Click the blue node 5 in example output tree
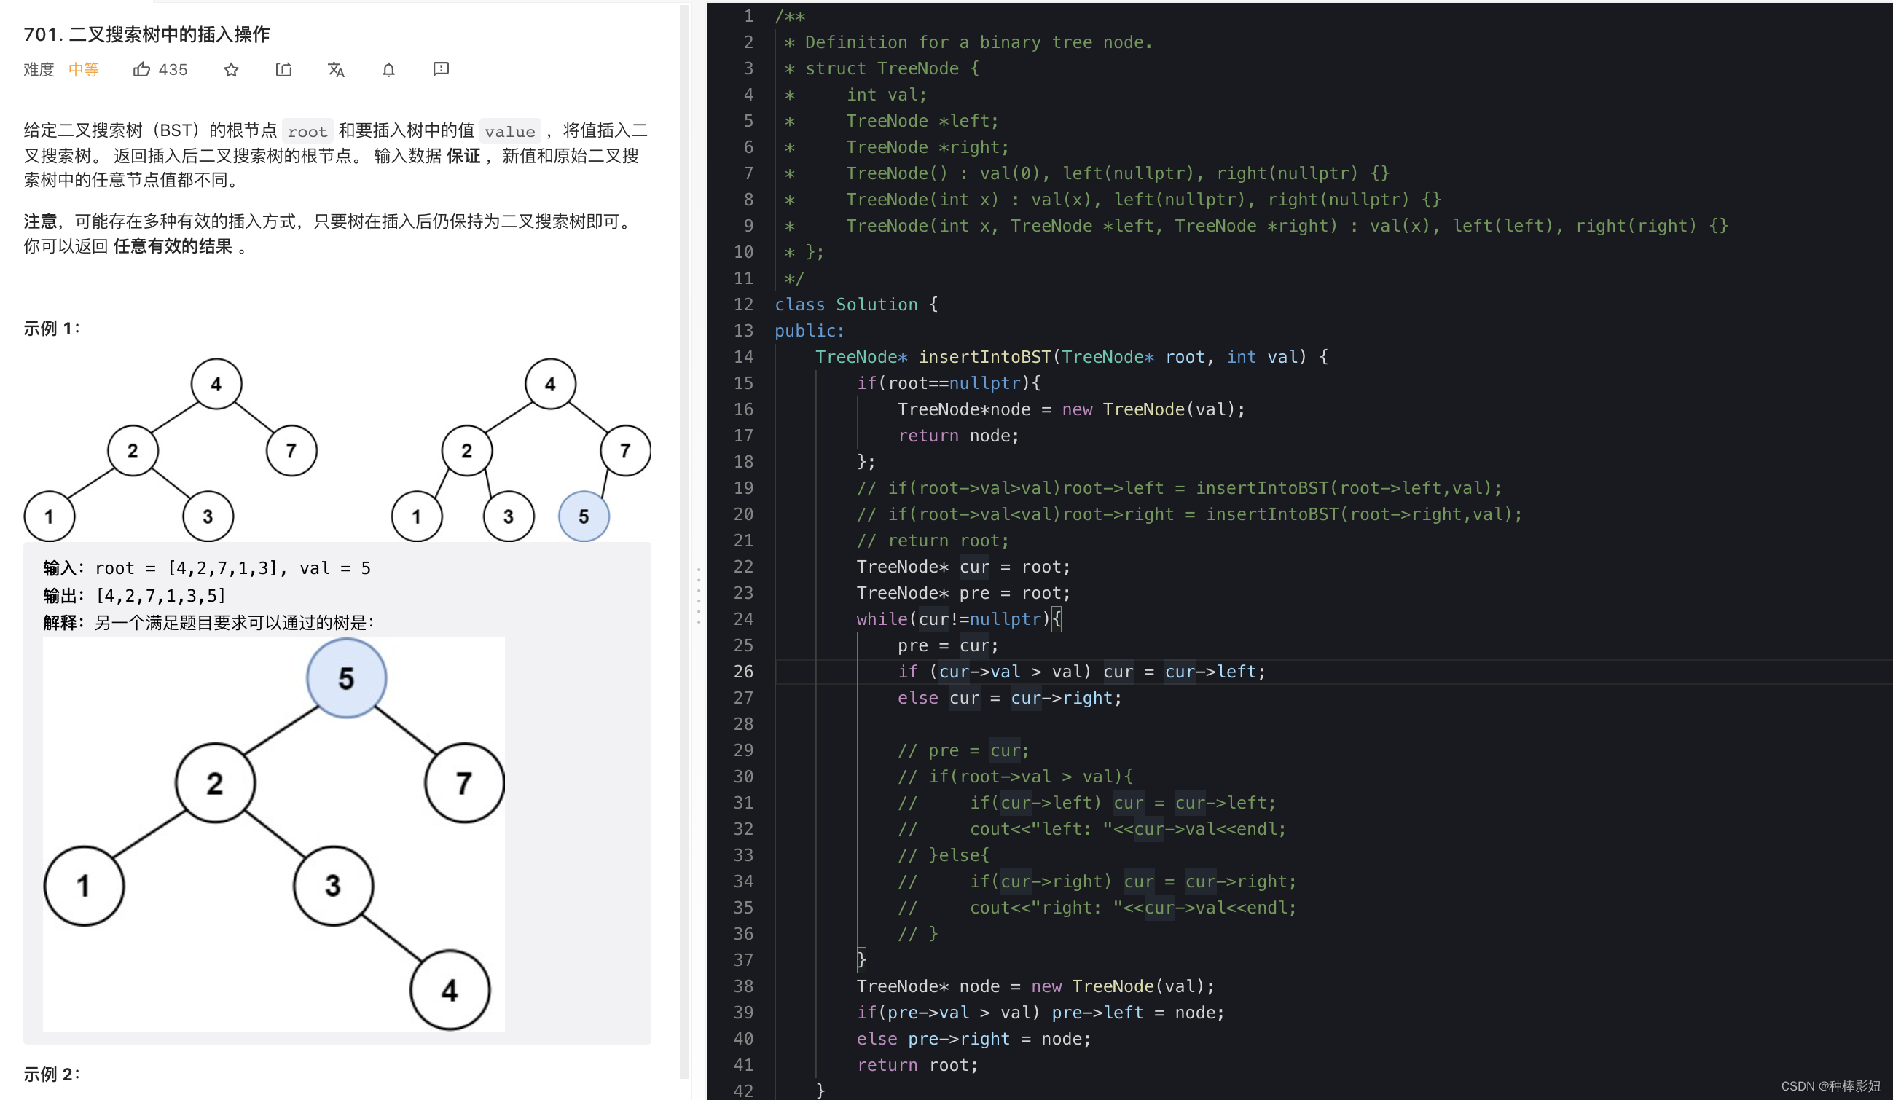Viewport: 1893px width, 1100px height. [x=584, y=516]
